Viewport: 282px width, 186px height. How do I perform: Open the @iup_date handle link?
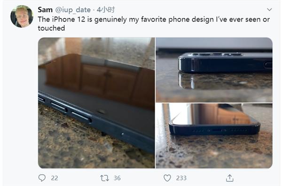coord(73,10)
